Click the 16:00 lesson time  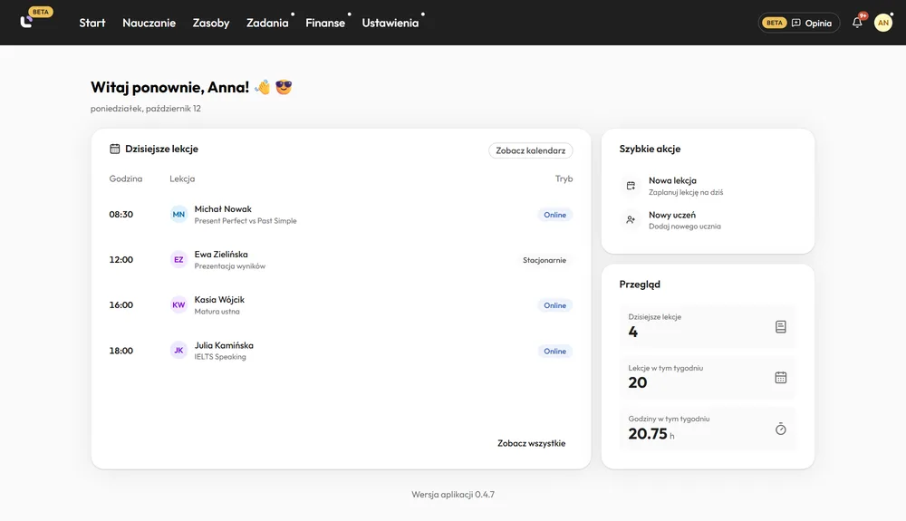[x=120, y=305]
